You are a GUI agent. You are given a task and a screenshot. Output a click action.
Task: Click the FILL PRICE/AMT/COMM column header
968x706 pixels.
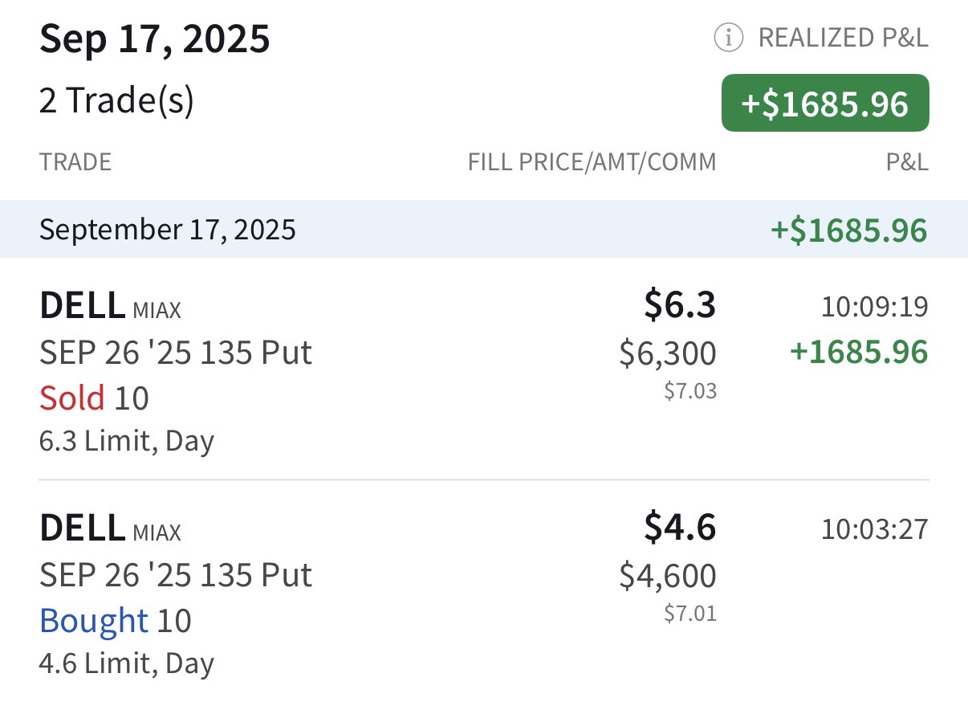[x=592, y=162]
